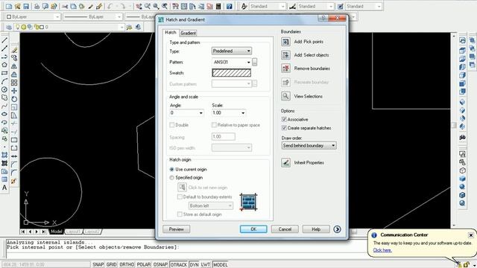Switch to the Layout2 tab
The width and height of the screenshot is (477, 268).
[x=92, y=232]
